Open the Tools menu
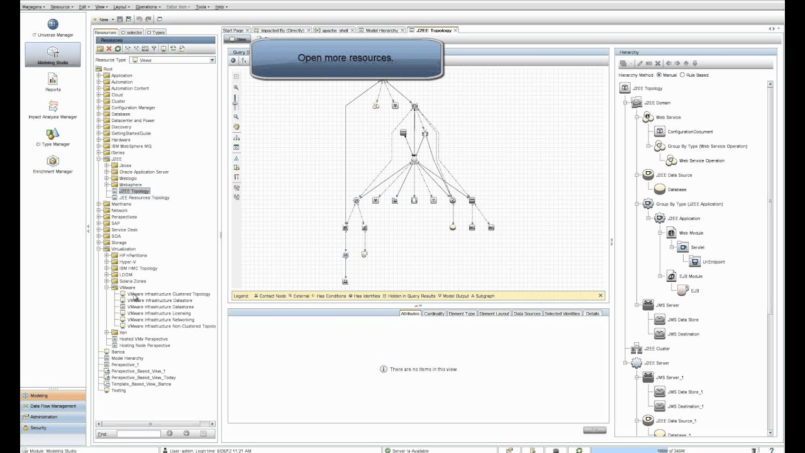Screen dimensions: 805x453 click(x=203, y=7)
